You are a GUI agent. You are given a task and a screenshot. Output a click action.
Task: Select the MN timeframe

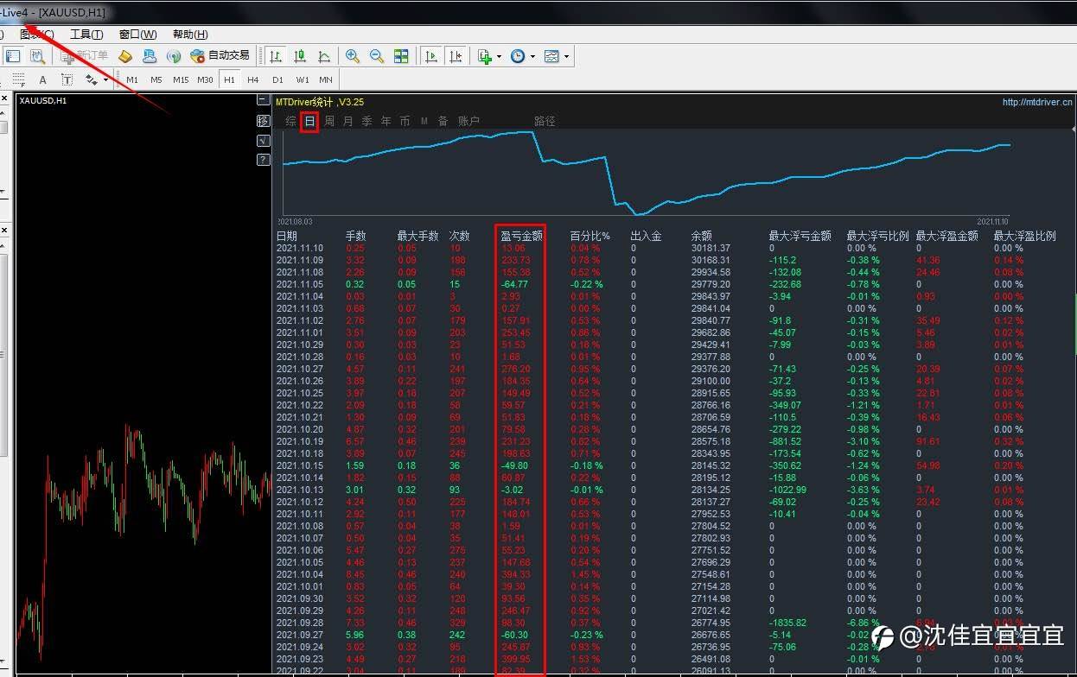[326, 79]
